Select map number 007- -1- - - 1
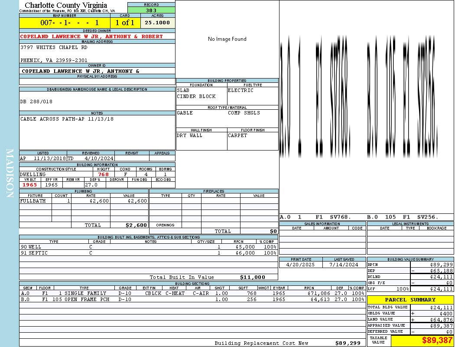Screen dimensions: 455x347 [x=69, y=23]
